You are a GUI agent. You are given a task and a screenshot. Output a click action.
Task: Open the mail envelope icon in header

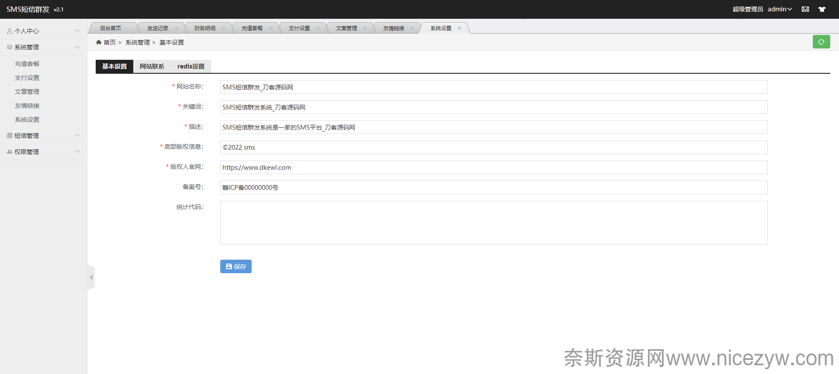pos(805,9)
